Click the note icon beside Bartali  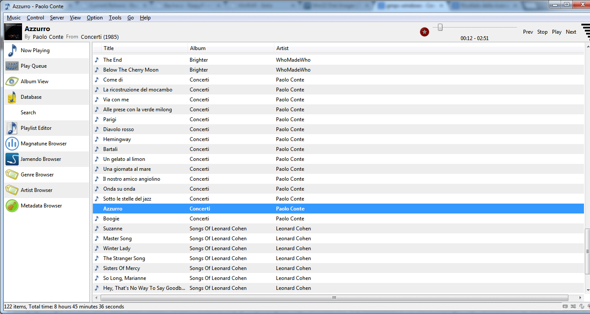tap(97, 149)
